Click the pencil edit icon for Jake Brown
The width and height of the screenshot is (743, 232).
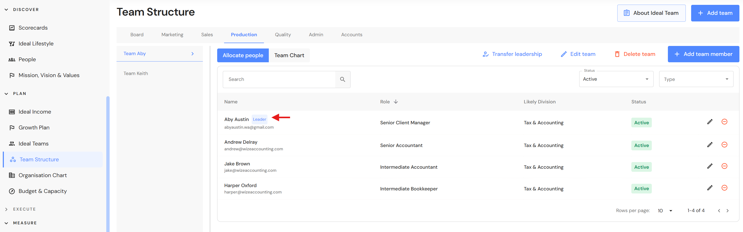click(710, 166)
